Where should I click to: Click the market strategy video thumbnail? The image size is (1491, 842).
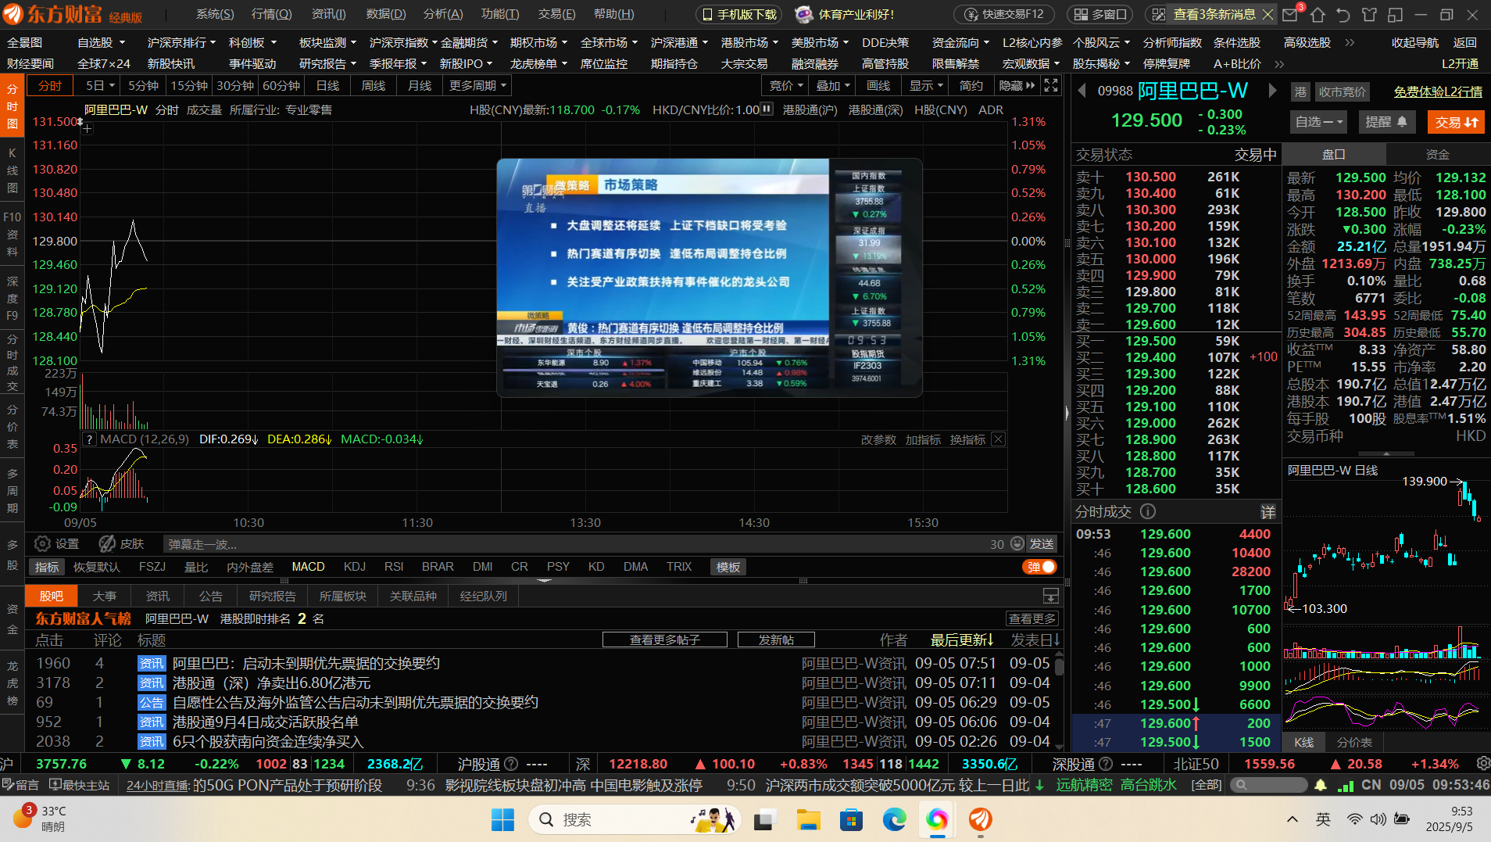[x=710, y=278]
